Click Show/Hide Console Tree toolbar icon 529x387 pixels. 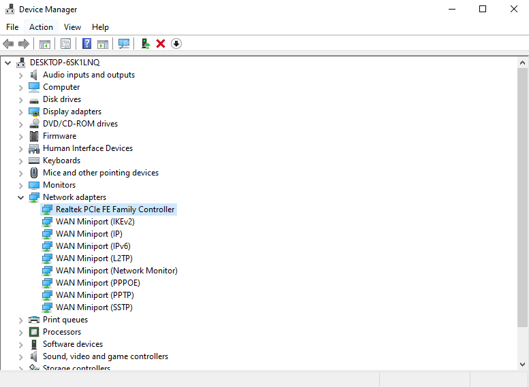pos(44,44)
